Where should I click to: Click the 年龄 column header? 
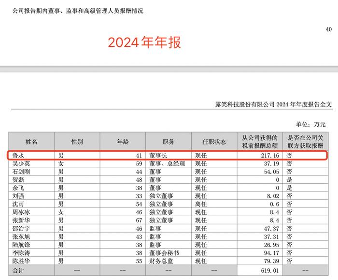123,142
